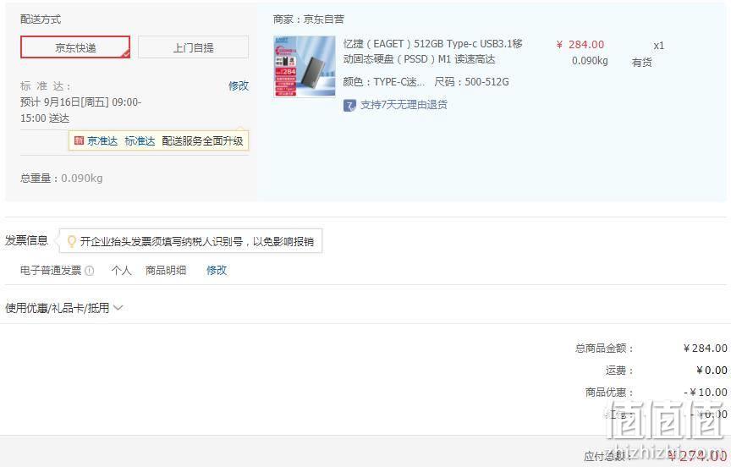Click the 标准达 service link

pyautogui.click(x=140, y=140)
